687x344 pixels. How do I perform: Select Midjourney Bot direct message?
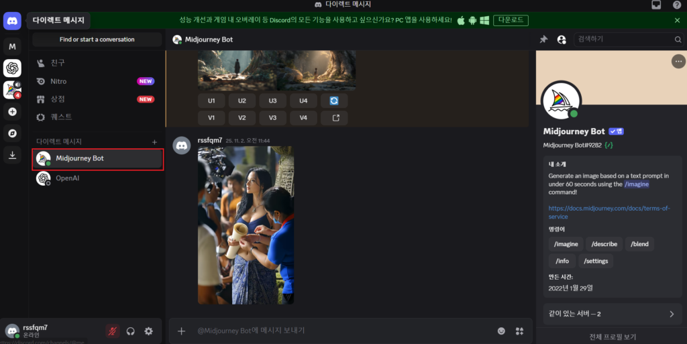pyautogui.click(x=98, y=159)
